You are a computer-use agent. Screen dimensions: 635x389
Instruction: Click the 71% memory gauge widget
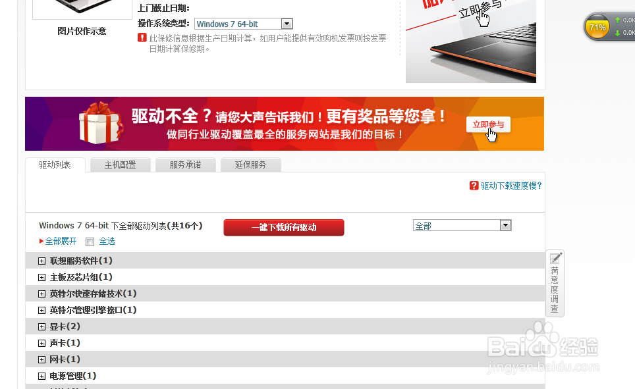(x=597, y=27)
